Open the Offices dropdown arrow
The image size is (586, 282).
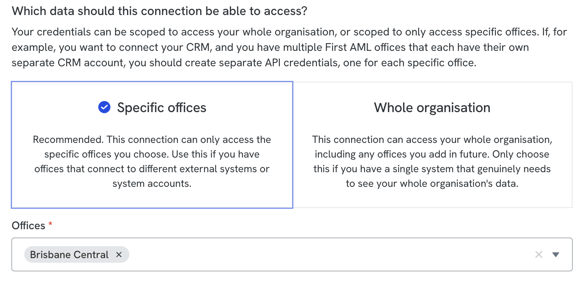[556, 254]
